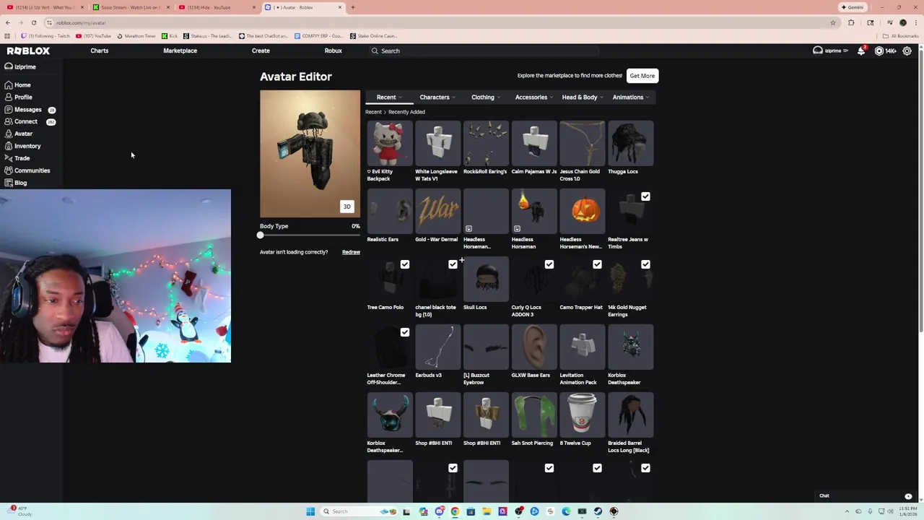Expand the Recent dropdown tab
This screenshot has height=520, width=924.
[x=388, y=97]
